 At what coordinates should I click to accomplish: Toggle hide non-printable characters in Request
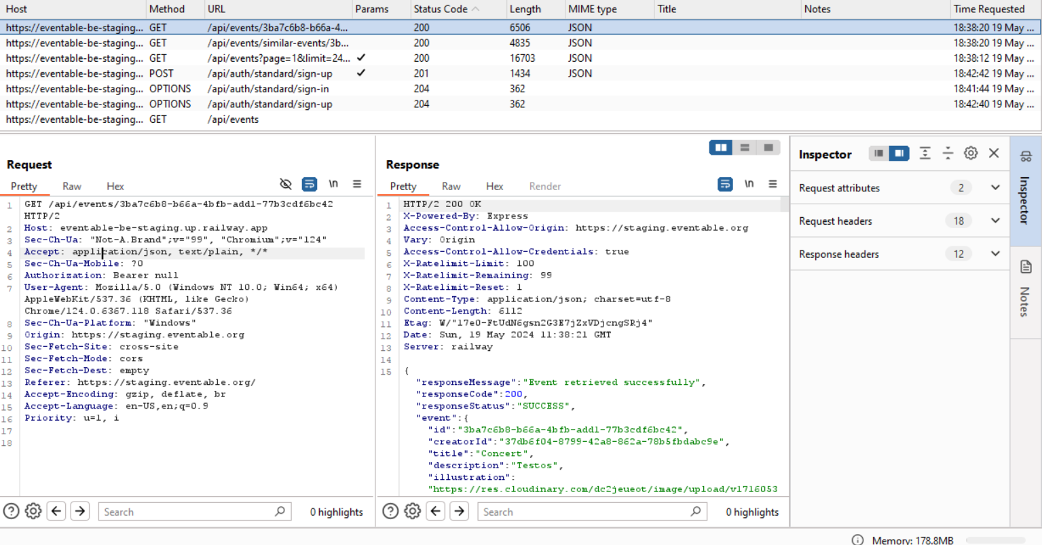tap(286, 184)
